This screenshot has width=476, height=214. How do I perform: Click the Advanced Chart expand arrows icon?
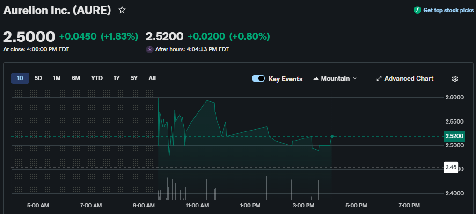coord(379,79)
